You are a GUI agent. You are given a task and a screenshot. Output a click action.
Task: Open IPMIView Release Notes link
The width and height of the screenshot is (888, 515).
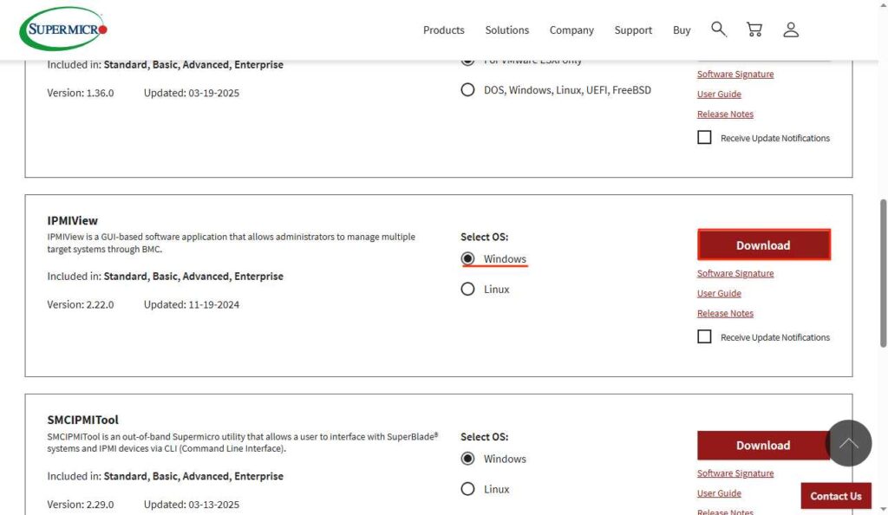(725, 313)
